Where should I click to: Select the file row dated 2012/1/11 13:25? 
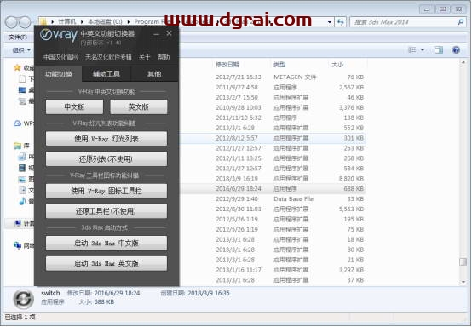click(272, 158)
